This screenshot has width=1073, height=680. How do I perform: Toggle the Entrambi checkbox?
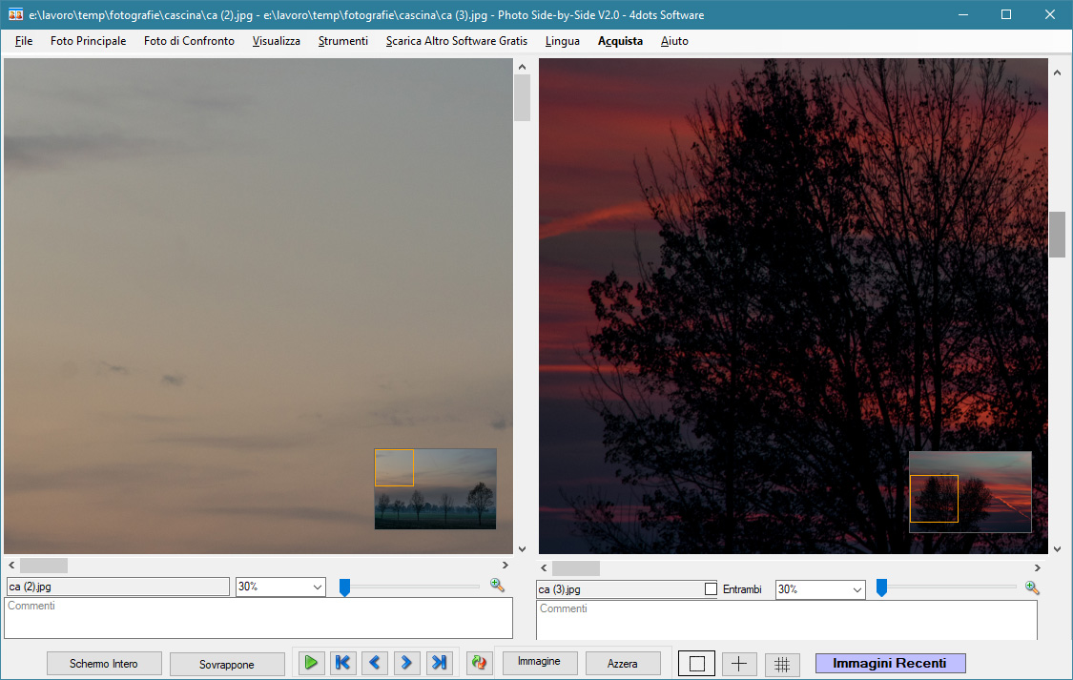[711, 589]
